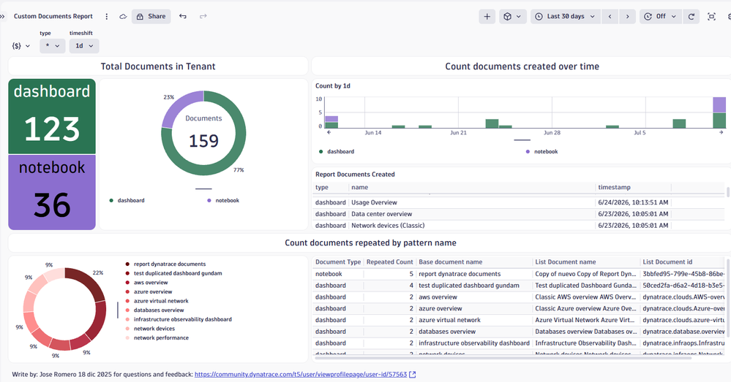Toggle the dashboard series in line chart legend
This screenshot has width=731, height=382.
coord(336,152)
